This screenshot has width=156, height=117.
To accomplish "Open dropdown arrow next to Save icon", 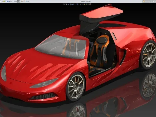I will 9,1.
